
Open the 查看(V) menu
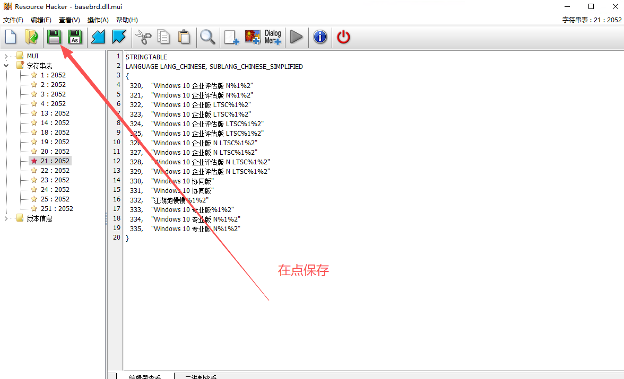69,20
